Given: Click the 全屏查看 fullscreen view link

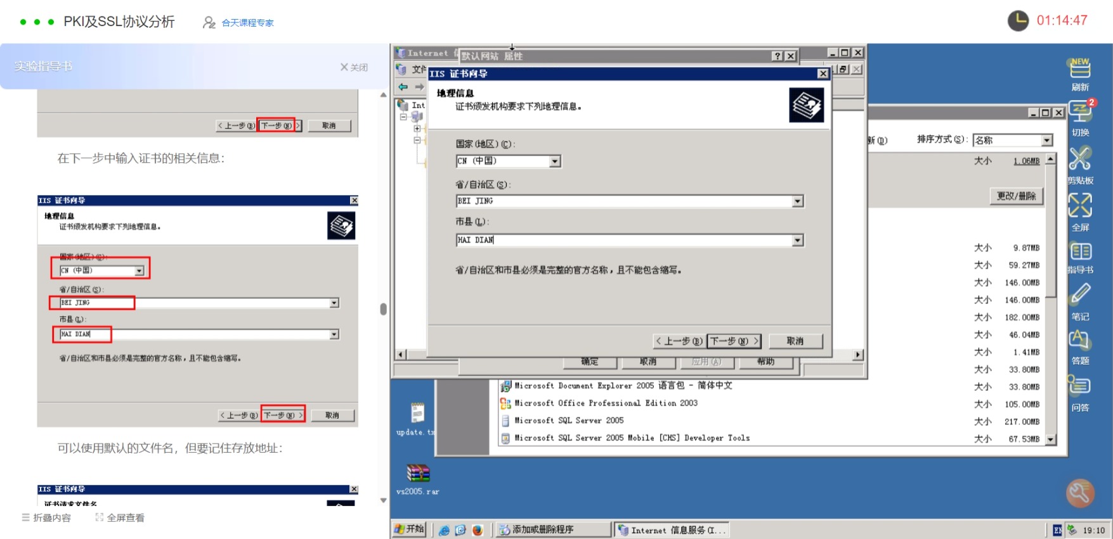Looking at the screenshot, I should point(120,517).
